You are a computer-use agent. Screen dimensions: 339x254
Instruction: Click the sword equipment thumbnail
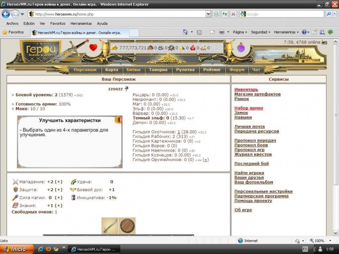coord(110,226)
